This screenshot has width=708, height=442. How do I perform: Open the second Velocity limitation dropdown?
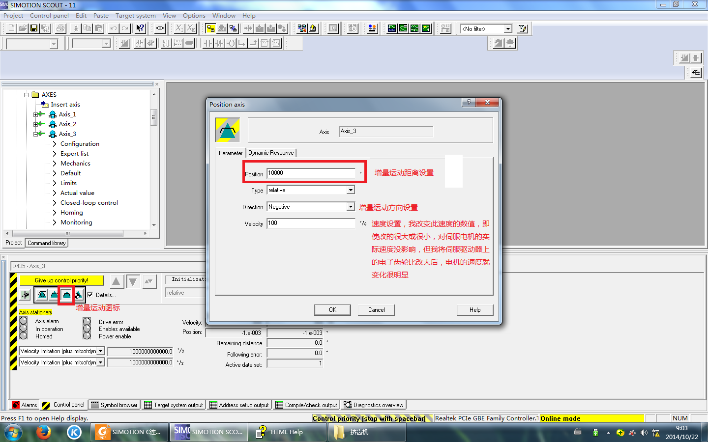coord(100,362)
